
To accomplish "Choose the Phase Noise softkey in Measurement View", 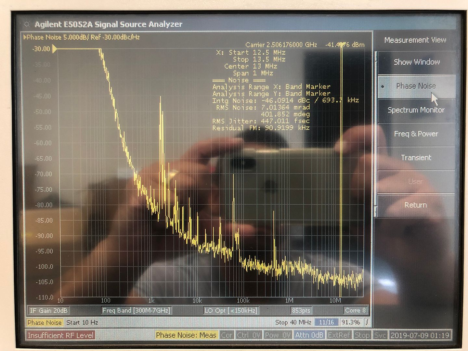I will (416, 86).
